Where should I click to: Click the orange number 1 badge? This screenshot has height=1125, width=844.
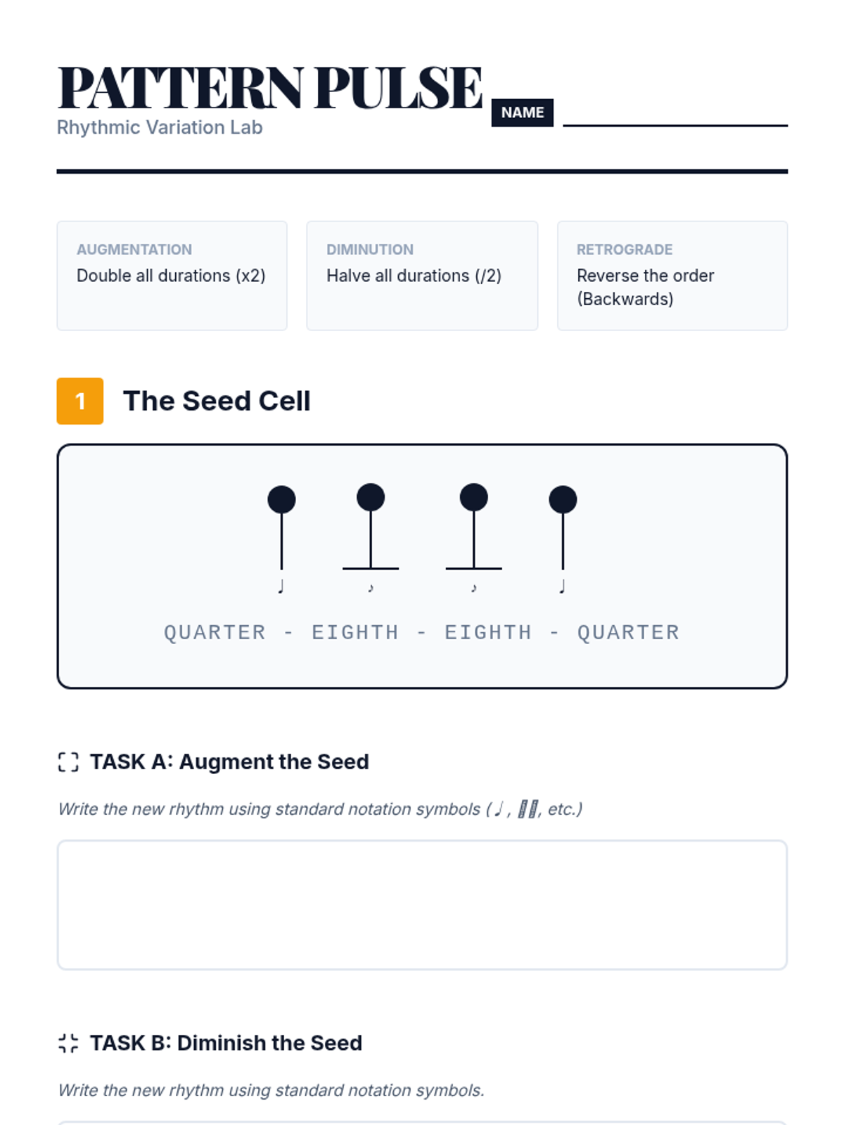pos(80,401)
